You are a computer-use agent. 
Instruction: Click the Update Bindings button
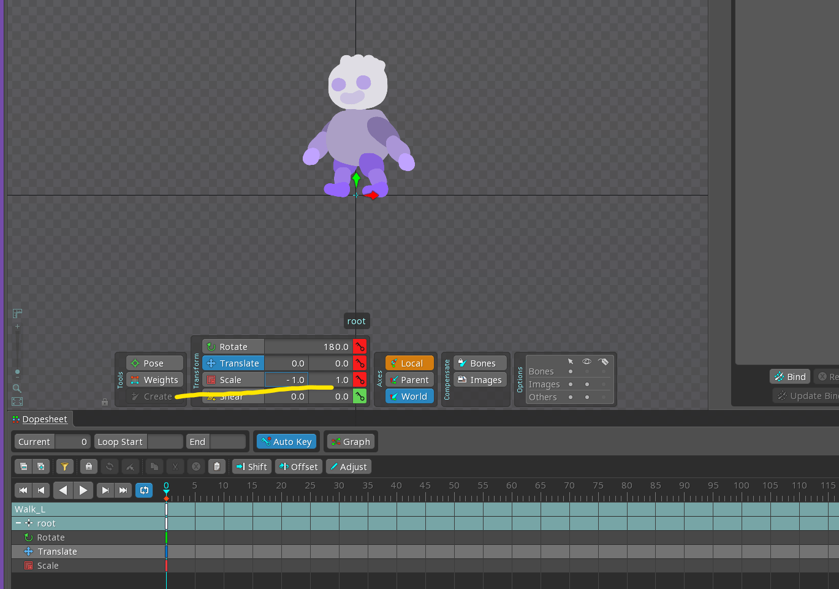pyautogui.click(x=806, y=395)
